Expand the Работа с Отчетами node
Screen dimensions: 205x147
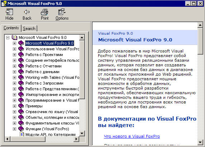pos(14,66)
